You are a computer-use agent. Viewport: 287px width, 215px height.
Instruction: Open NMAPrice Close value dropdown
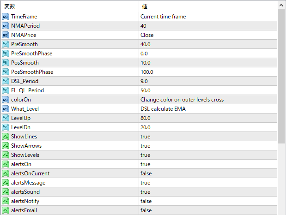208,35
